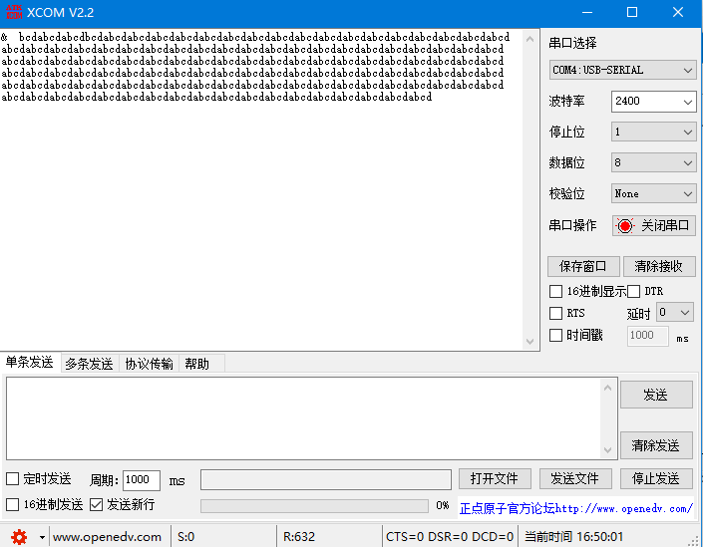703x547 pixels.
Task: Enable the 定时发送 timed send checkbox
Action: [x=12, y=479]
